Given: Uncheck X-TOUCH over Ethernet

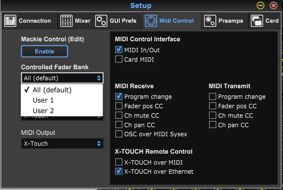Looking at the screenshot, I should pos(119,171).
